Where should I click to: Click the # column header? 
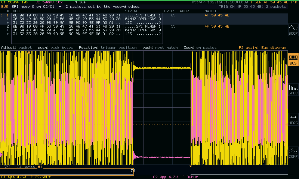click(7, 11)
